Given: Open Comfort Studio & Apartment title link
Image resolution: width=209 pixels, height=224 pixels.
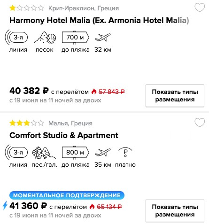Looking at the screenshot, I should pyautogui.click(x=64, y=135).
